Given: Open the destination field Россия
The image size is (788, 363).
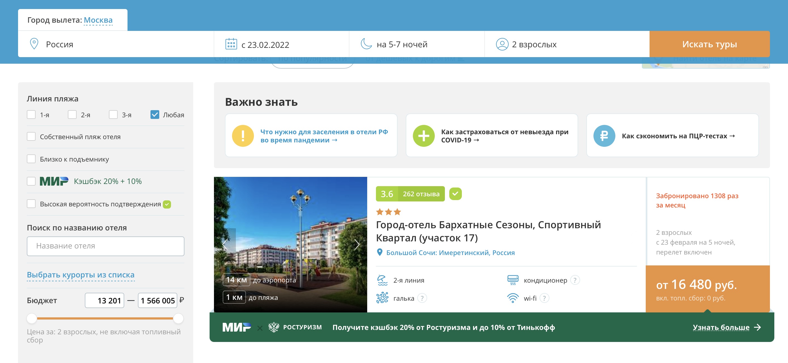Looking at the screenshot, I should (116, 44).
